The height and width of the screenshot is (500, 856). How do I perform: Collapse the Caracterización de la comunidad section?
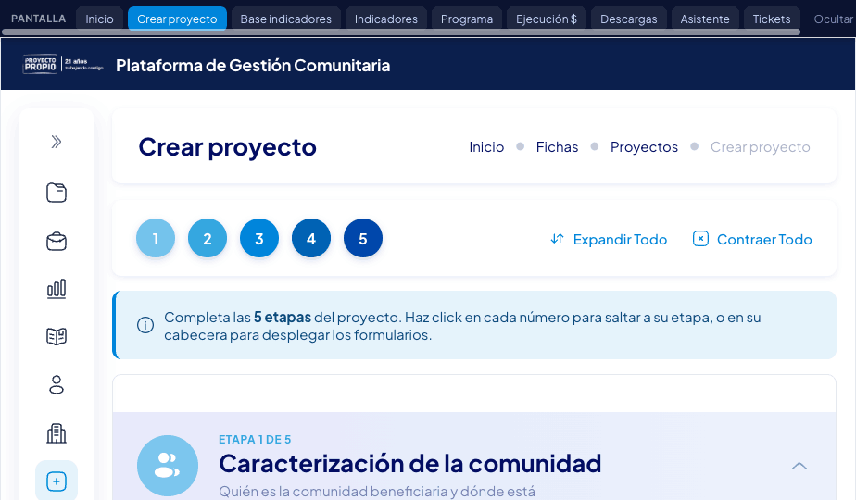(x=799, y=466)
